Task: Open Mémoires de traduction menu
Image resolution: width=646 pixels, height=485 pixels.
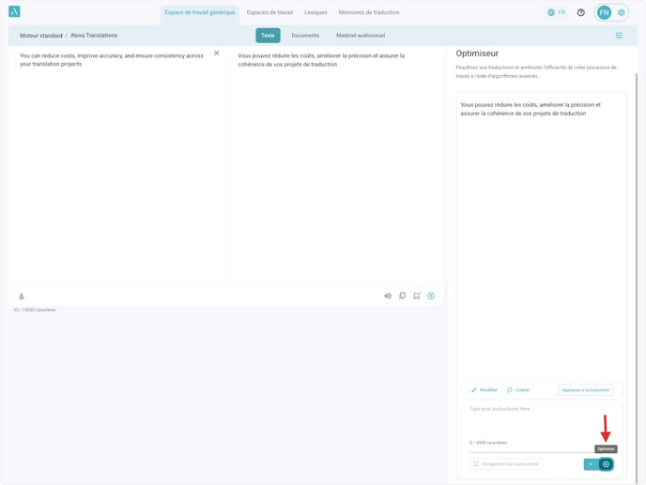Action: coord(368,13)
